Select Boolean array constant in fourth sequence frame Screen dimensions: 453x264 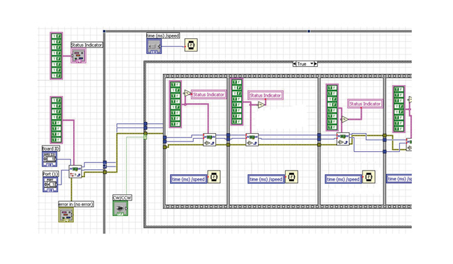[x=399, y=109]
